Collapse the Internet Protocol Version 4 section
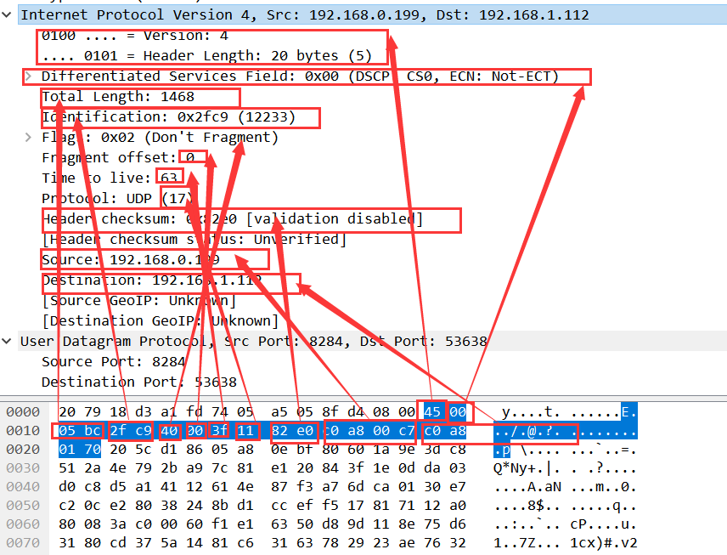The width and height of the screenshot is (727, 555). (x=7, y=14)
